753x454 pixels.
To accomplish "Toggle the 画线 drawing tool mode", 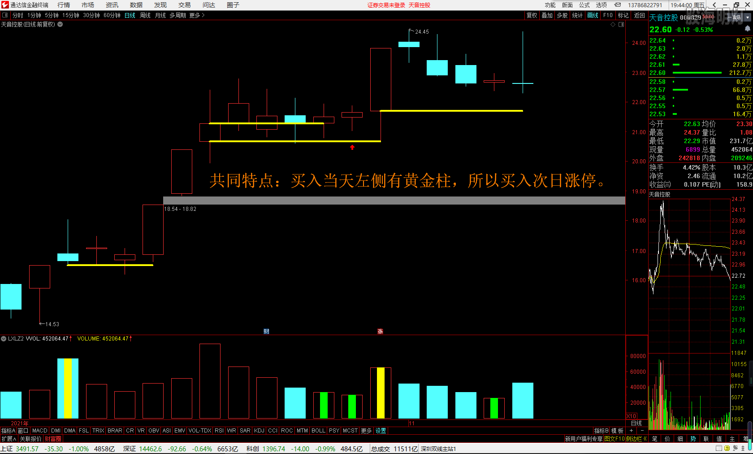I will point(593,15).
